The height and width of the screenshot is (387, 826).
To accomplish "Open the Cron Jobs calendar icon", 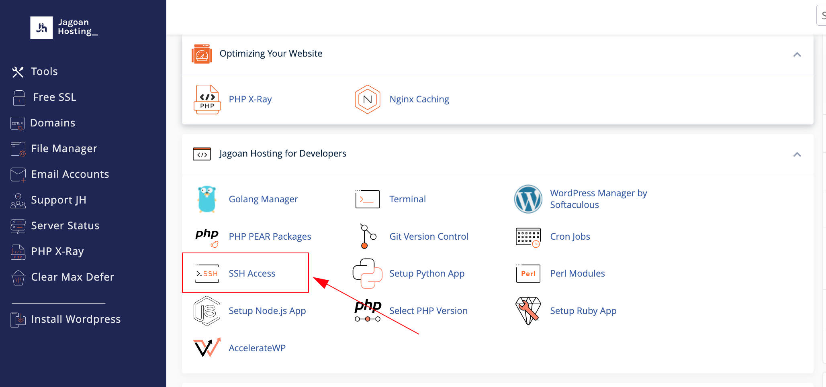I will (528, 237).
